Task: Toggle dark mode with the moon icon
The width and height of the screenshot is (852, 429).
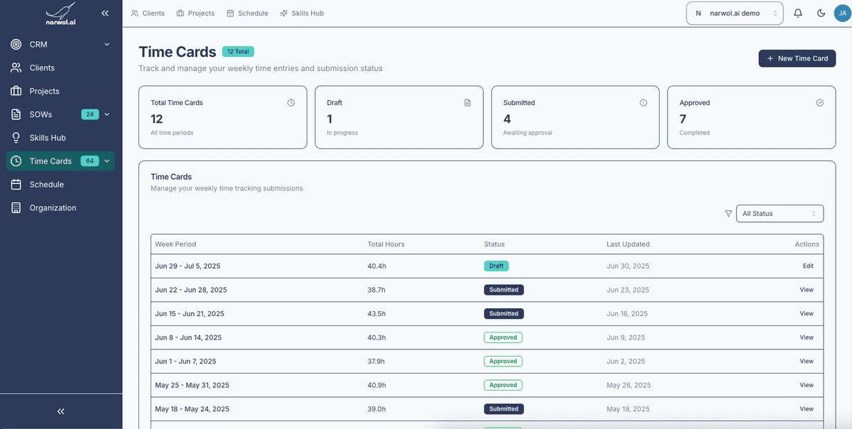Action: pyautogui.click(x=820, y=13)
